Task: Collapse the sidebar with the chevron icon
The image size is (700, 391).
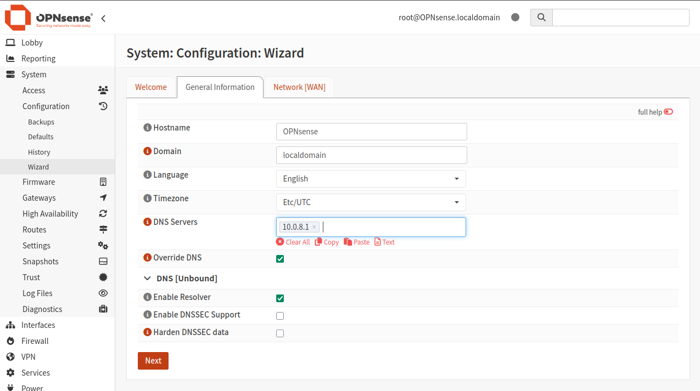Action: coord(103,18)
